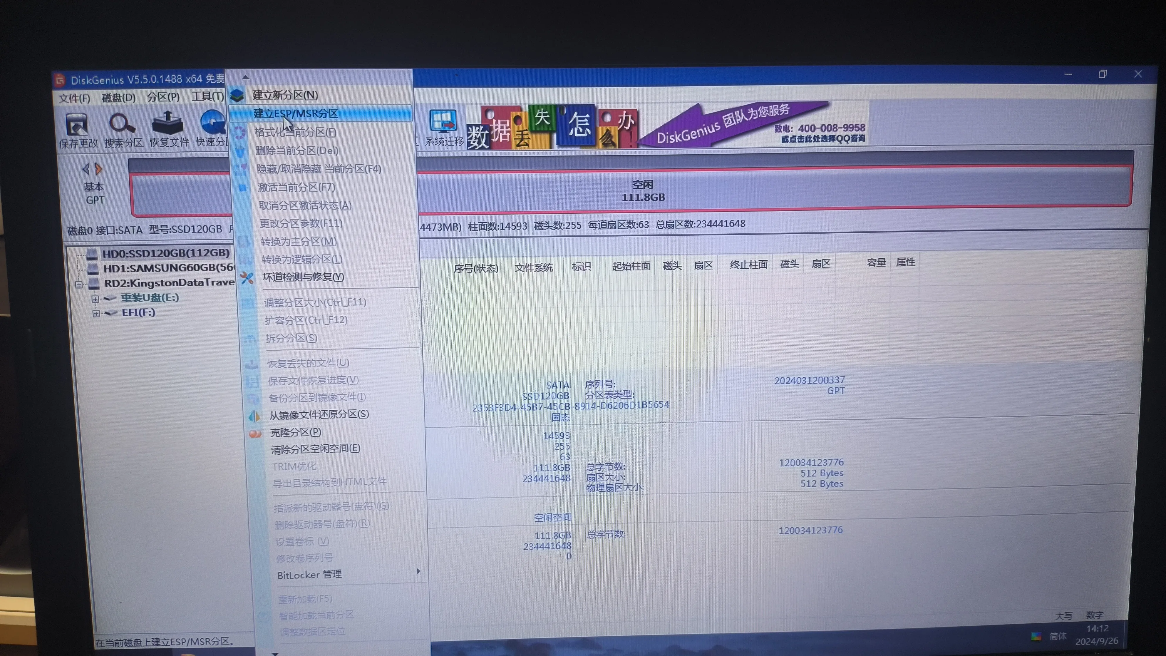Open the 文件(F) menu

74,98
